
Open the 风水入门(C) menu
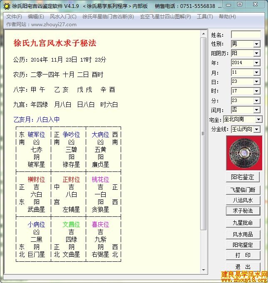pyautogui.click(x=63, y=17)
